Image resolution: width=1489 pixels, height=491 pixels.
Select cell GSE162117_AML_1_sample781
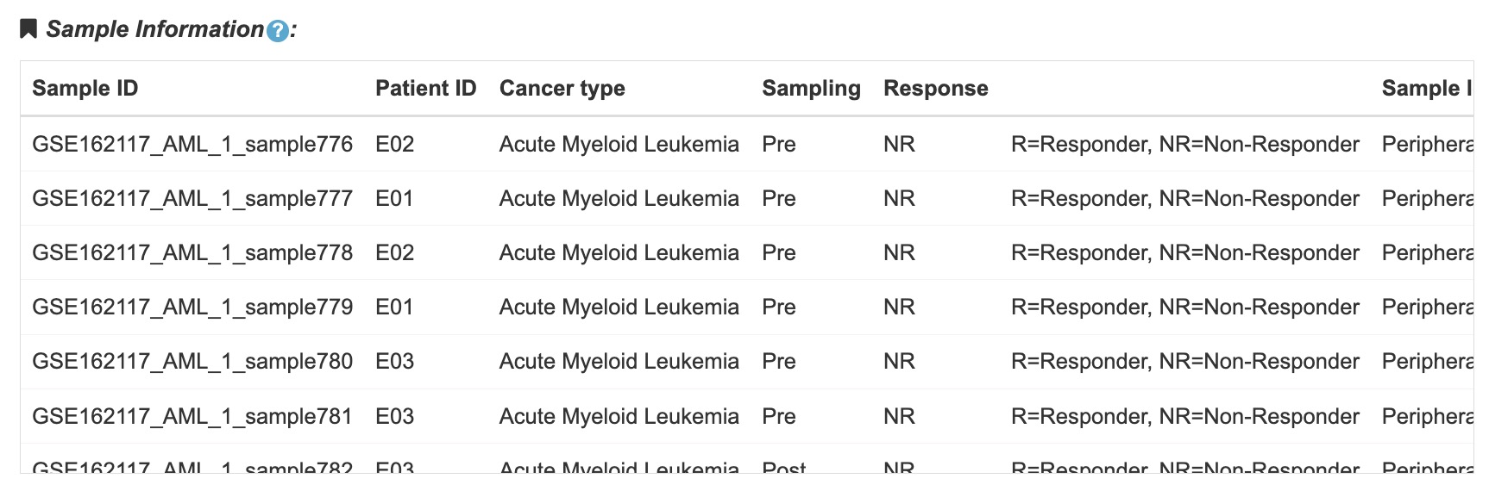pyautogui.click(x=192, y=416)
